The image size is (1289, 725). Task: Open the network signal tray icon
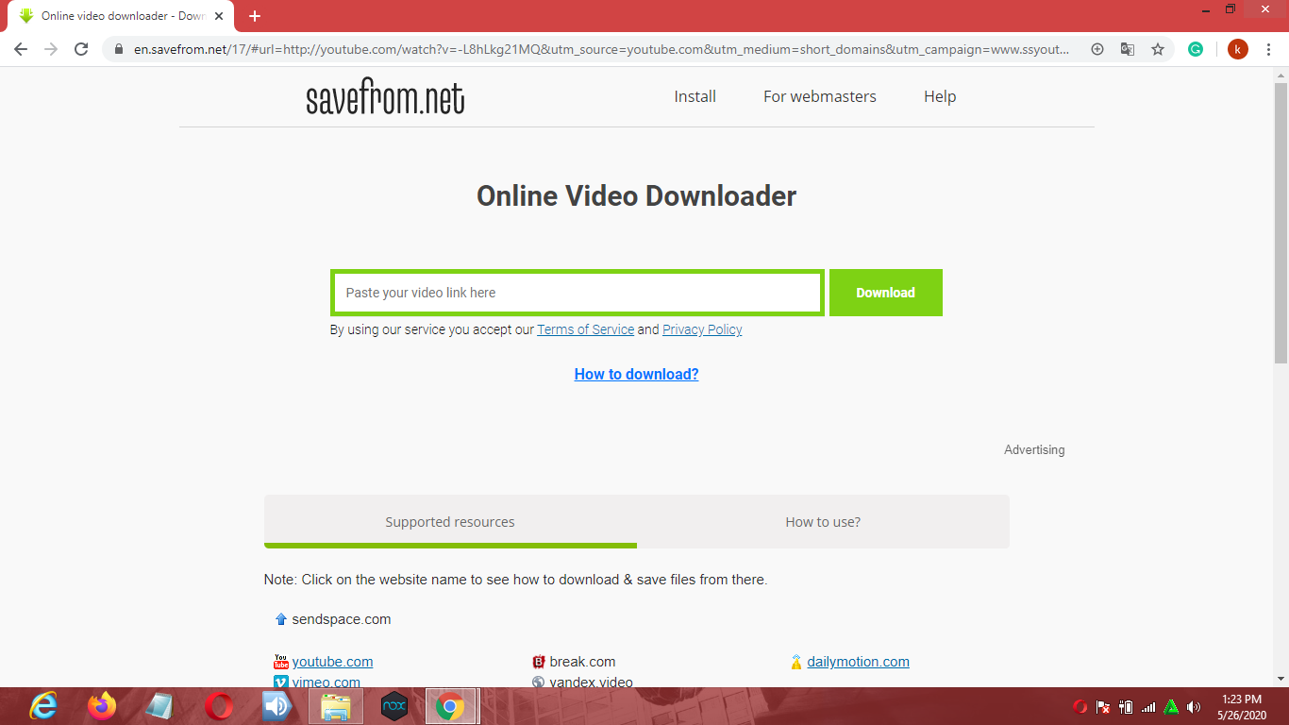1148,707
